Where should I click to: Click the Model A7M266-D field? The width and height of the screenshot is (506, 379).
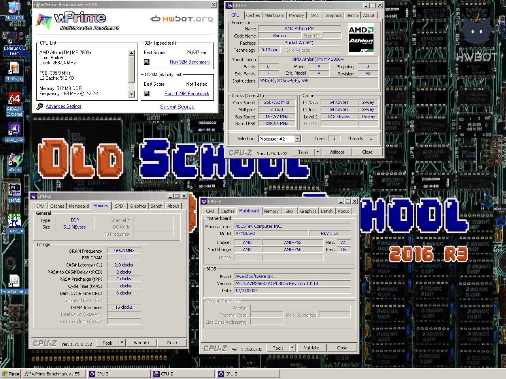pyautogui.click(x=271, y=233)
